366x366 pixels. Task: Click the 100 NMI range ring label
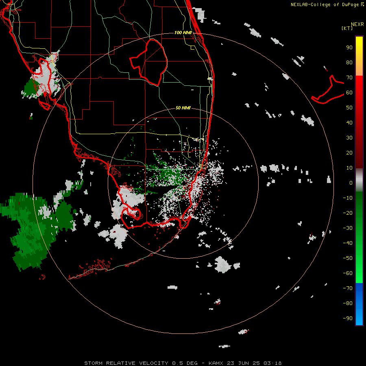183,33
